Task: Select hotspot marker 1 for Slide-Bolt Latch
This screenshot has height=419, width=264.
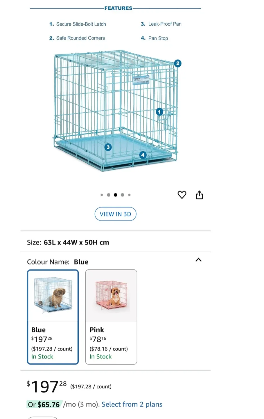Action: (x=159, y=112)
